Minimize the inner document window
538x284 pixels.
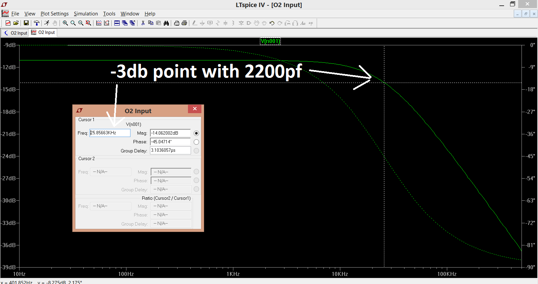518,14
